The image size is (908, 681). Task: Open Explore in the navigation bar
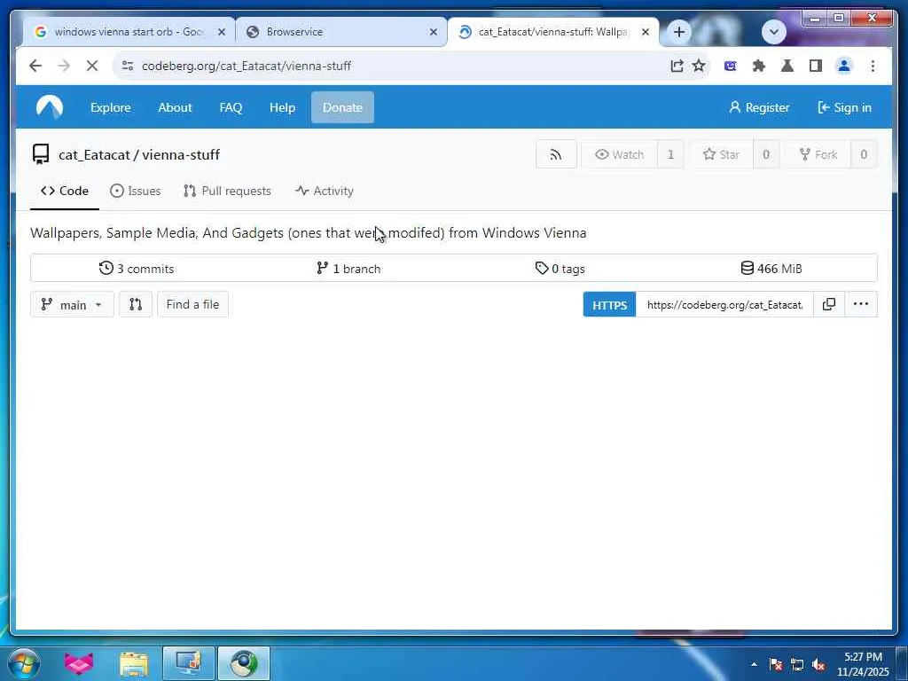[111, 107]
